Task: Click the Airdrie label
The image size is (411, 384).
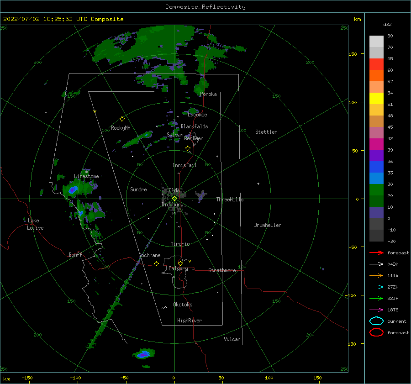Action: pos(180,244)
